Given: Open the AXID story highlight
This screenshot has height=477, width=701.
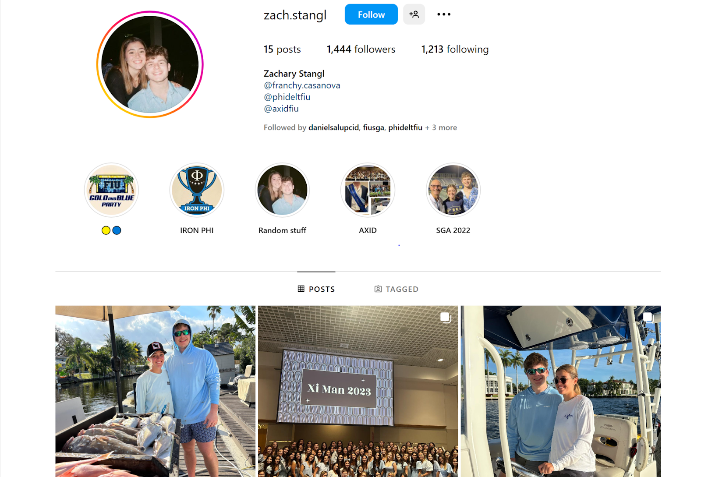Looking at the screenshot, I should tap(368, 190).
